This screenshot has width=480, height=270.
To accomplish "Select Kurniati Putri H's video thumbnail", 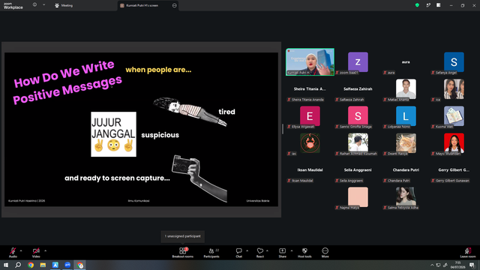I will (x=310, y=61).
